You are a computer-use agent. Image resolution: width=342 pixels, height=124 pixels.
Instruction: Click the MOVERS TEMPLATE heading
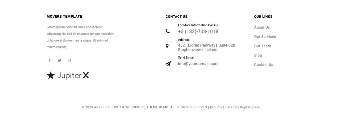pos(64,17)
